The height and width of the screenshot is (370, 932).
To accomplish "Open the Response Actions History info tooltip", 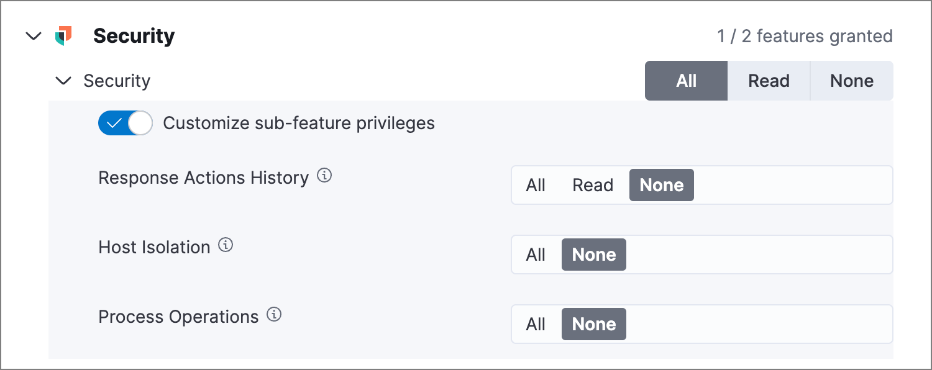I will coord(325,176).
